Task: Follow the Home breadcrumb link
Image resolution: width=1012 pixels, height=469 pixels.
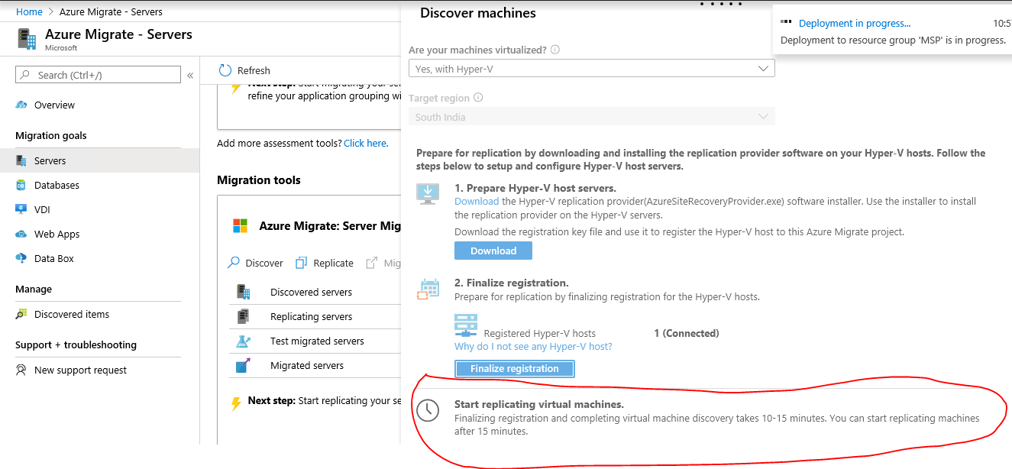Action: tap(29, 12)
